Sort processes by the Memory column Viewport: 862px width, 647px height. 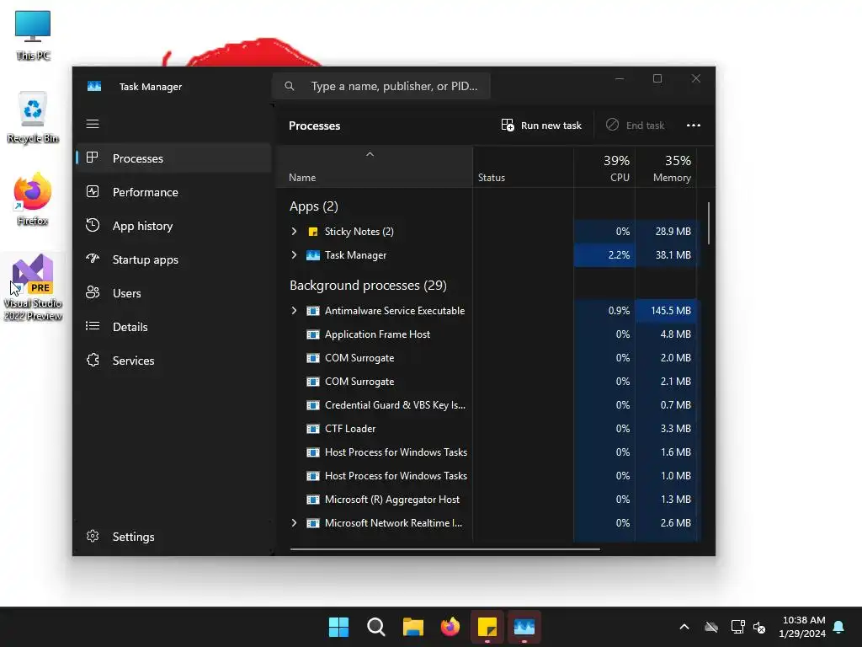(666, 168)
